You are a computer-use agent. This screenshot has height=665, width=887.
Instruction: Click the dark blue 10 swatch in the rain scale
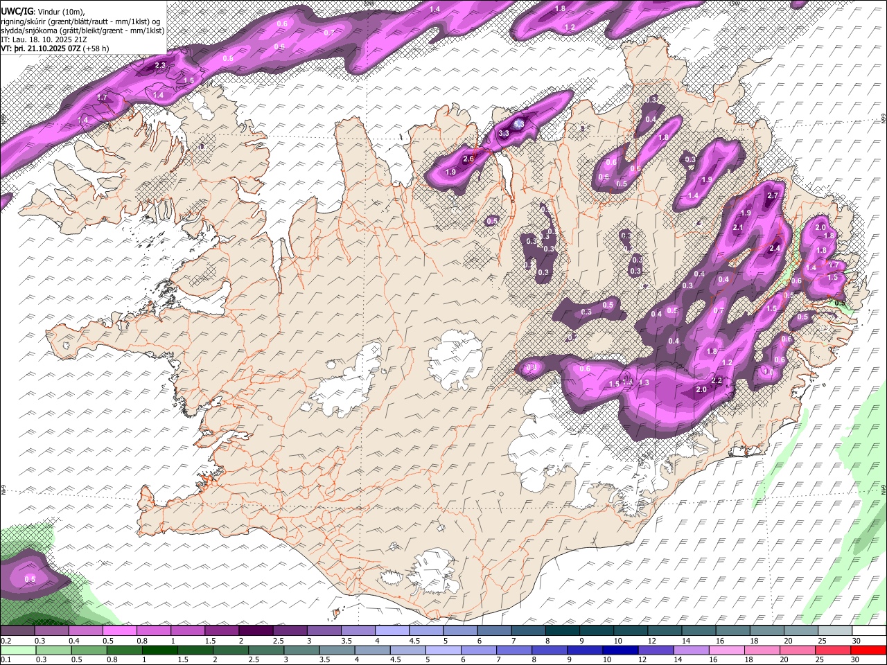point(619,650)
